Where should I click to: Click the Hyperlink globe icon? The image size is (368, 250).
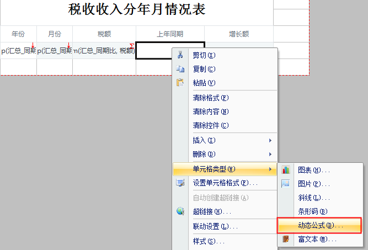coord(180,211)
